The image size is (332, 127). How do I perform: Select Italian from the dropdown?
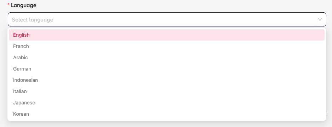[167, 92]
